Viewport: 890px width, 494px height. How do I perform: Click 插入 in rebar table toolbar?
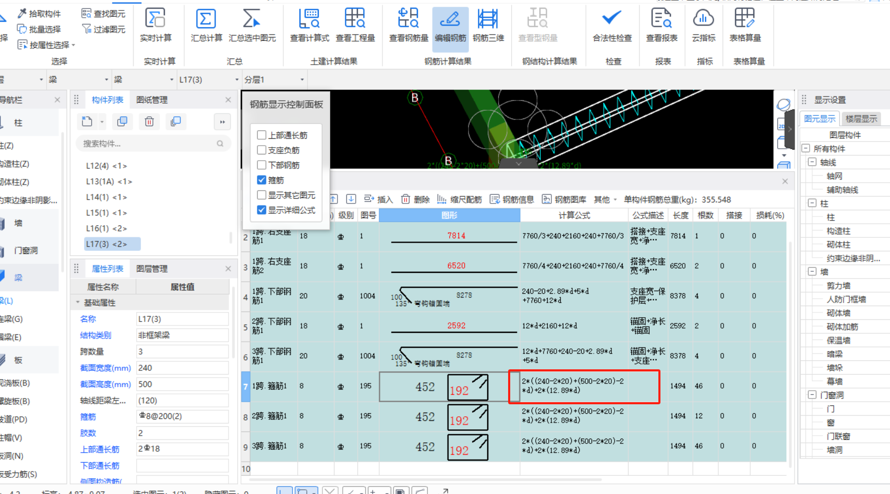pyautogui.click(x=378, y=199)
